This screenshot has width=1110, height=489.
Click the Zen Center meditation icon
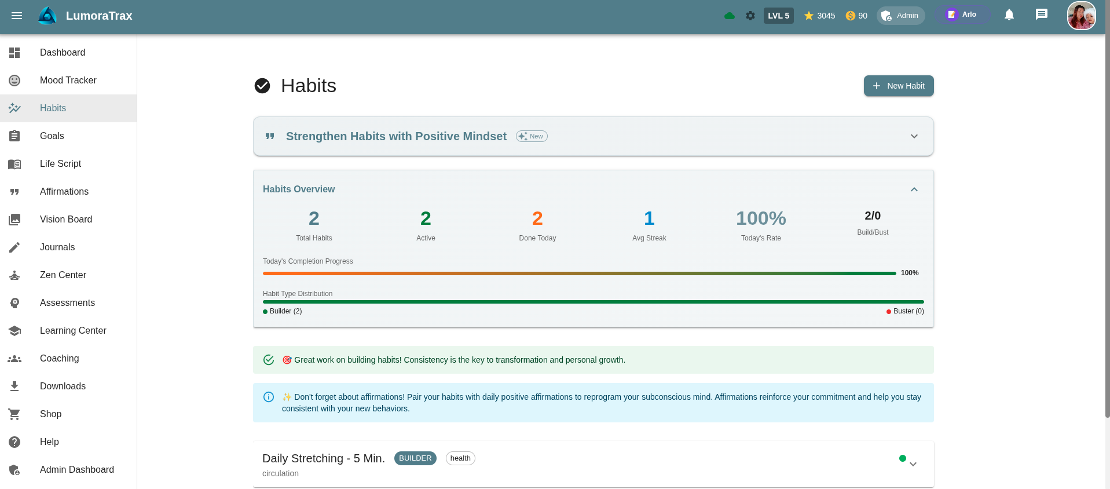14,275
